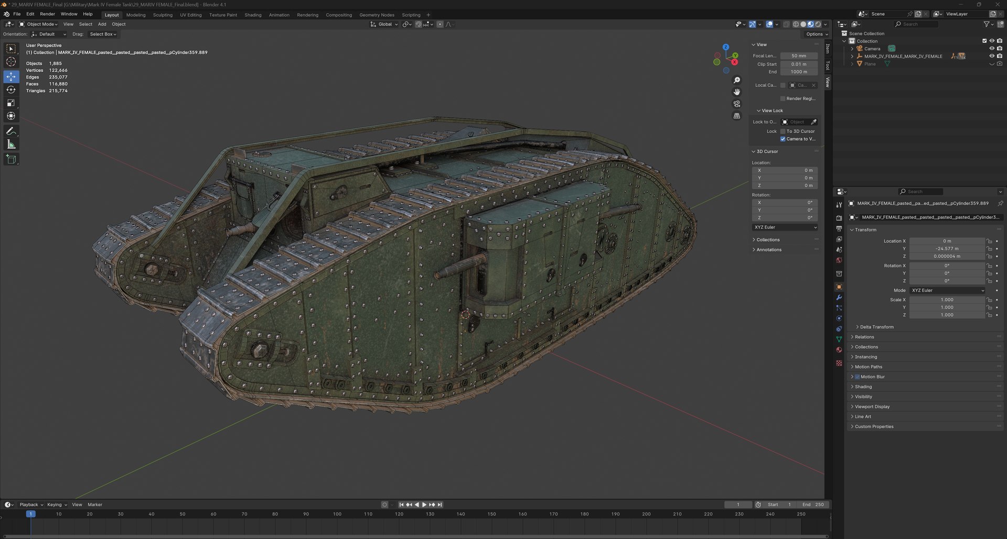
Task: Open the Render menu
Action: click(47, 14)
